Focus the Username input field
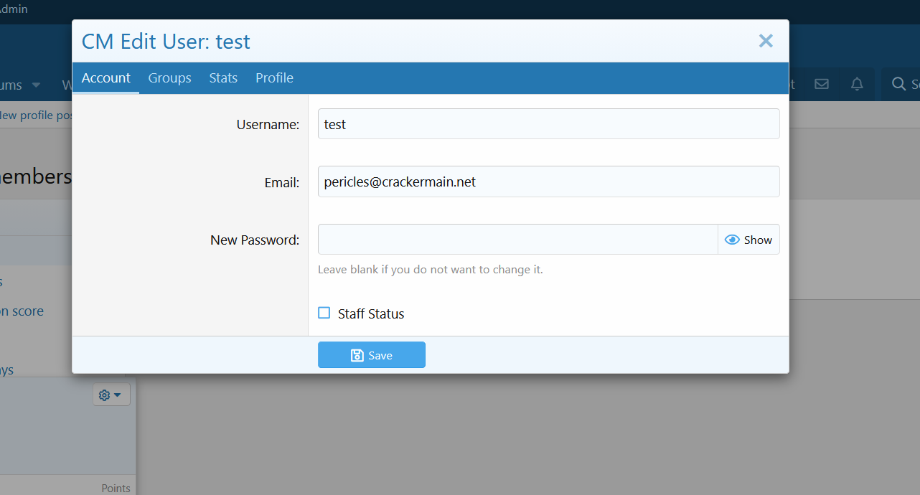Image resolution: width=920 pixels, height=495 pixels. click(548, 124)
